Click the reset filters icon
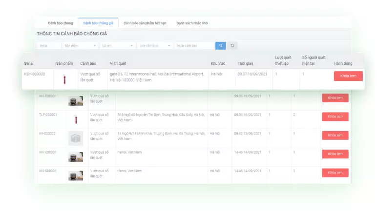This screenshot has width=377, height=212. [232, 46]
